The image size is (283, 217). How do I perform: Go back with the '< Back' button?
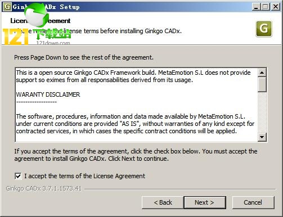pos(163,202)
